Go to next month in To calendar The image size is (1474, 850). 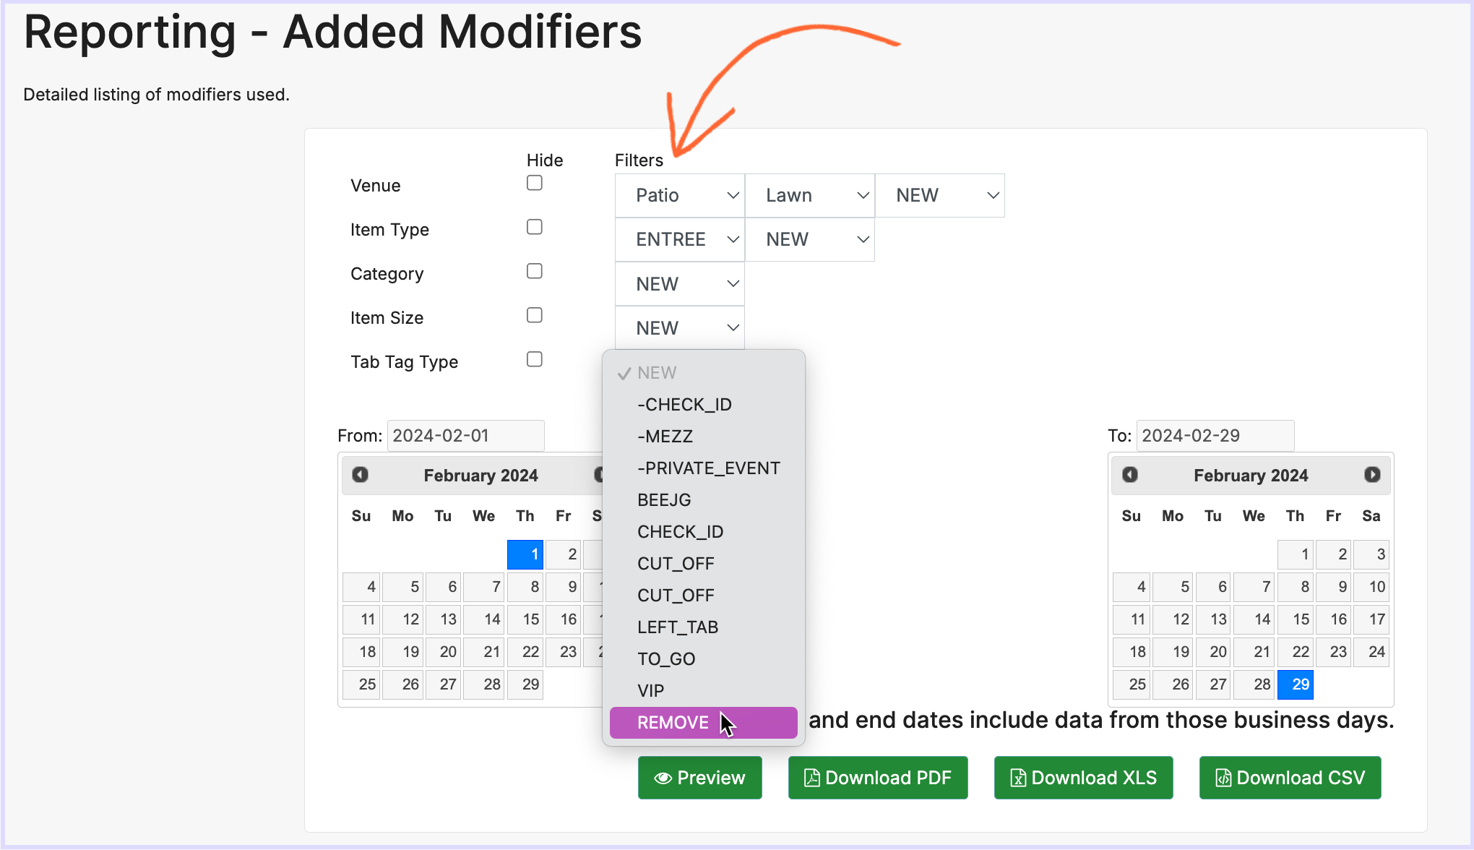(x=1372, y=475)
